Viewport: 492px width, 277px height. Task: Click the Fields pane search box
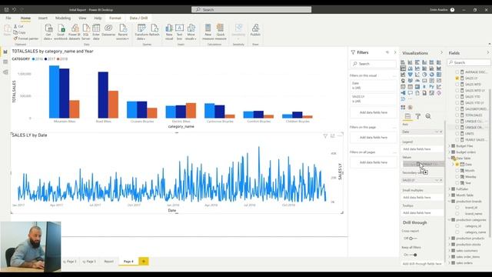coord(469,62)
